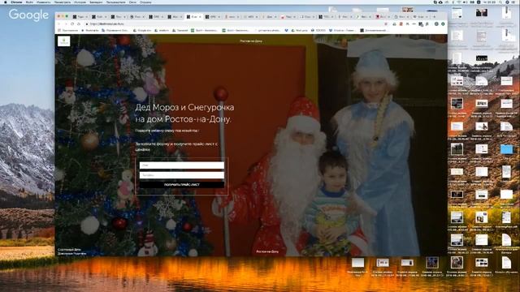Bookmark this page with the star icon
This screenshot has width=520, height=292.
(386, 24)
